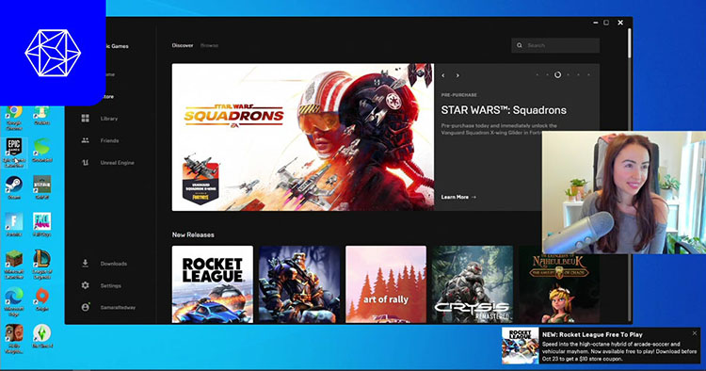
Task: Click the active carousel progress indicator
Action: (x=557, y=74)
